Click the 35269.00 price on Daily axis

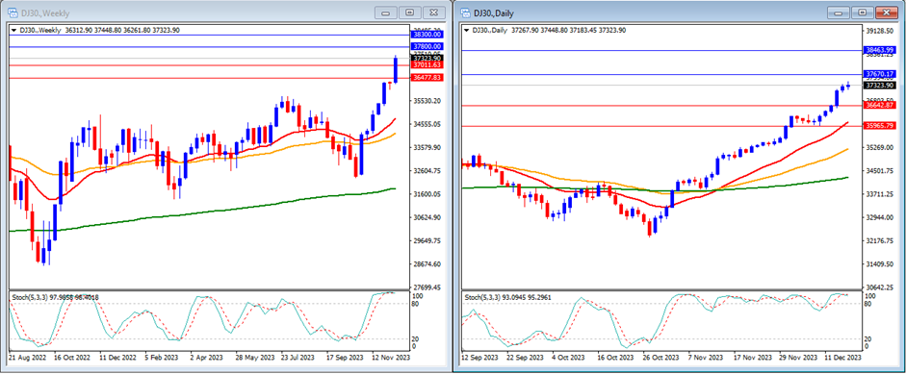[880, 148]
